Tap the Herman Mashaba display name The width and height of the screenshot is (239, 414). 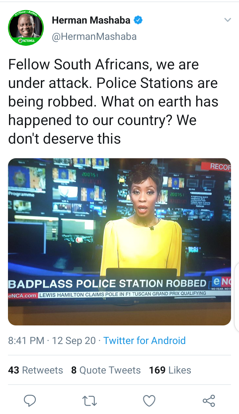pyautogui.click(x=91, y=20)
